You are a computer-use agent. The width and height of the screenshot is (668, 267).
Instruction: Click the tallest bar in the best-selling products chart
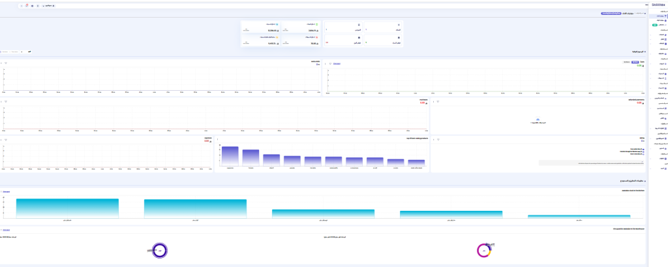[230, 155]
